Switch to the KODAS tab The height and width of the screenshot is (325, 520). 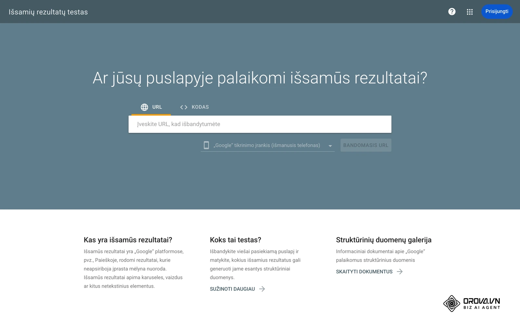coord(194,107)
